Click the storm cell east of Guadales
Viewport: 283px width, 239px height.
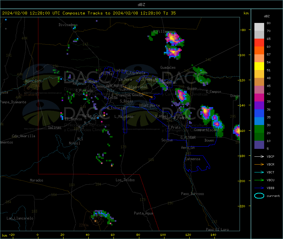tap(202, 75)
